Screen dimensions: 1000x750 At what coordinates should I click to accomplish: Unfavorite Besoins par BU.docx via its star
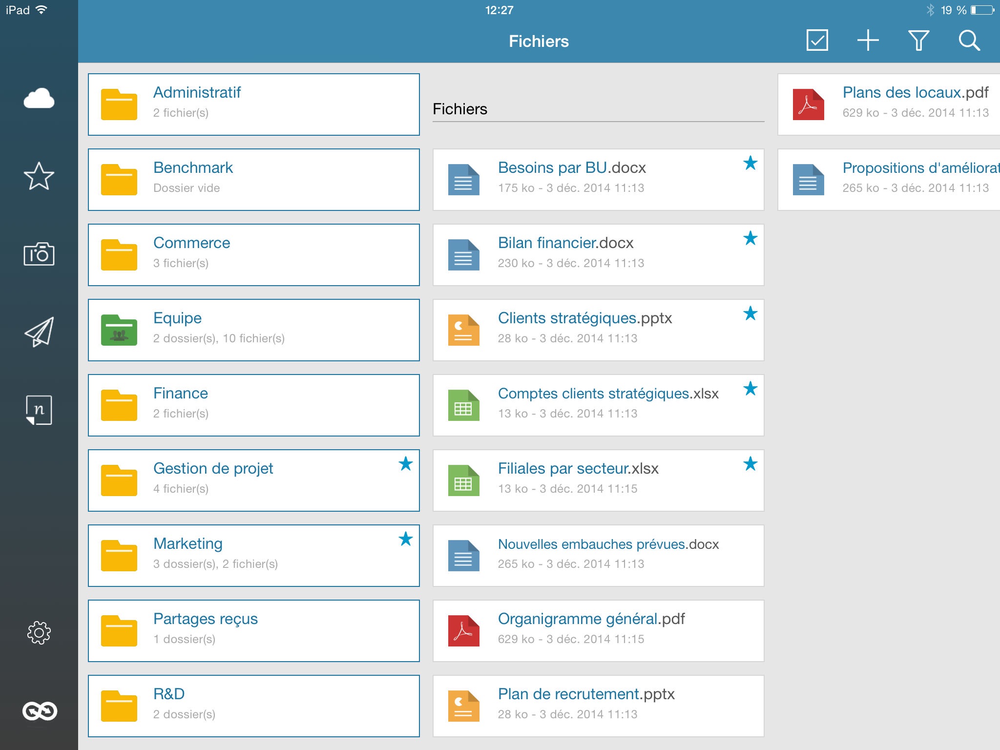pos(750,163)
